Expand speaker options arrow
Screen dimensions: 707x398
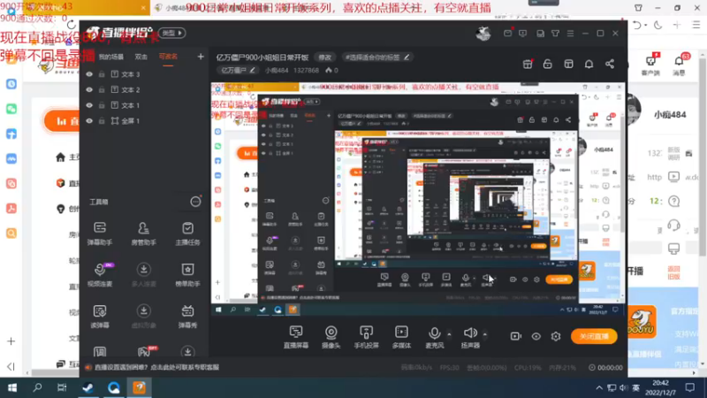[484, 334]
